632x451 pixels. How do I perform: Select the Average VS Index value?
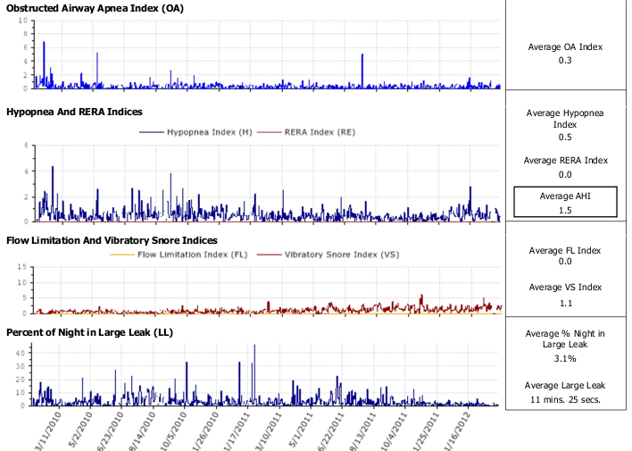pyautogui.click(x=564, y=302)
